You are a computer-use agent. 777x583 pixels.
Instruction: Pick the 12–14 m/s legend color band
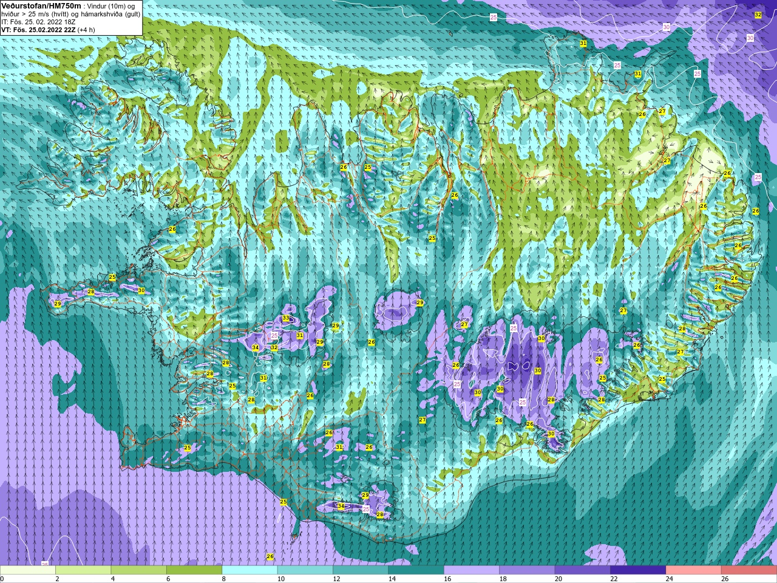pyautogui.click(x=361, y=570)
